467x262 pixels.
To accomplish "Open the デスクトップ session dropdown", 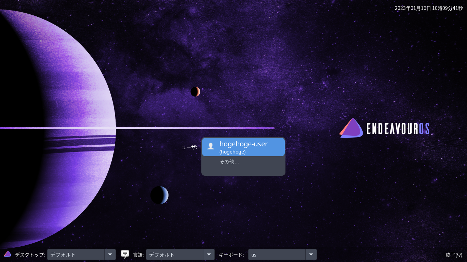I will coord(81,254).
